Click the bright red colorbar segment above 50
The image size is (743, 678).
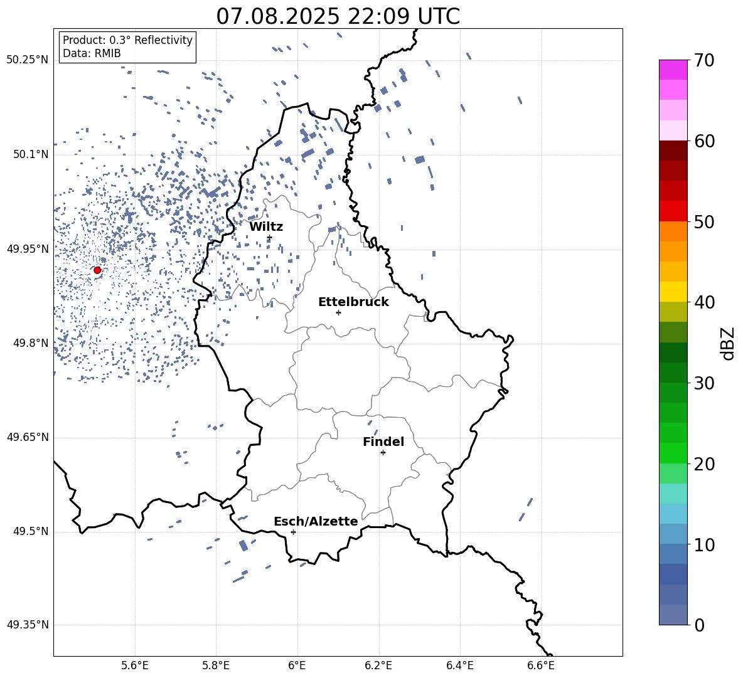coord(673,211)
